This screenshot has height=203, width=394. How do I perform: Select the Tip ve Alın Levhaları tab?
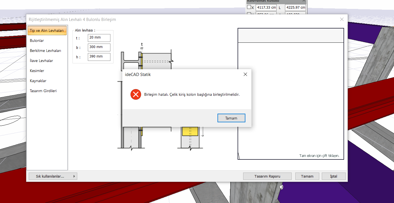click(x=47, y=30)
